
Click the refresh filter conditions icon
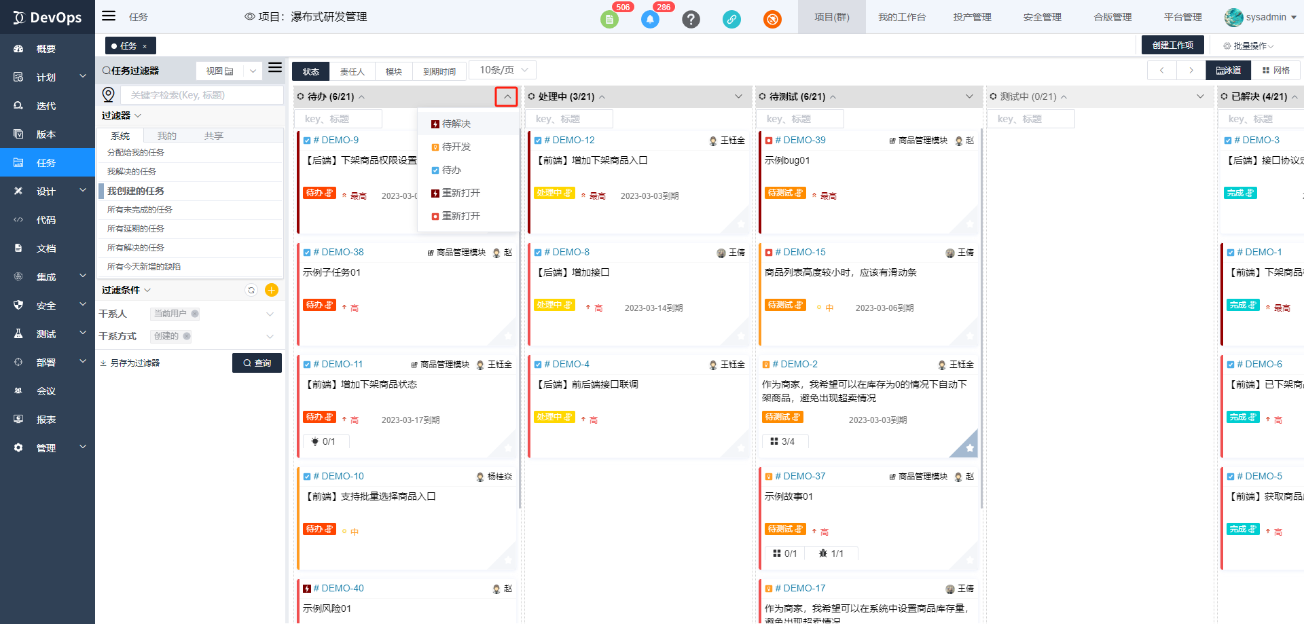pos(251,291)
